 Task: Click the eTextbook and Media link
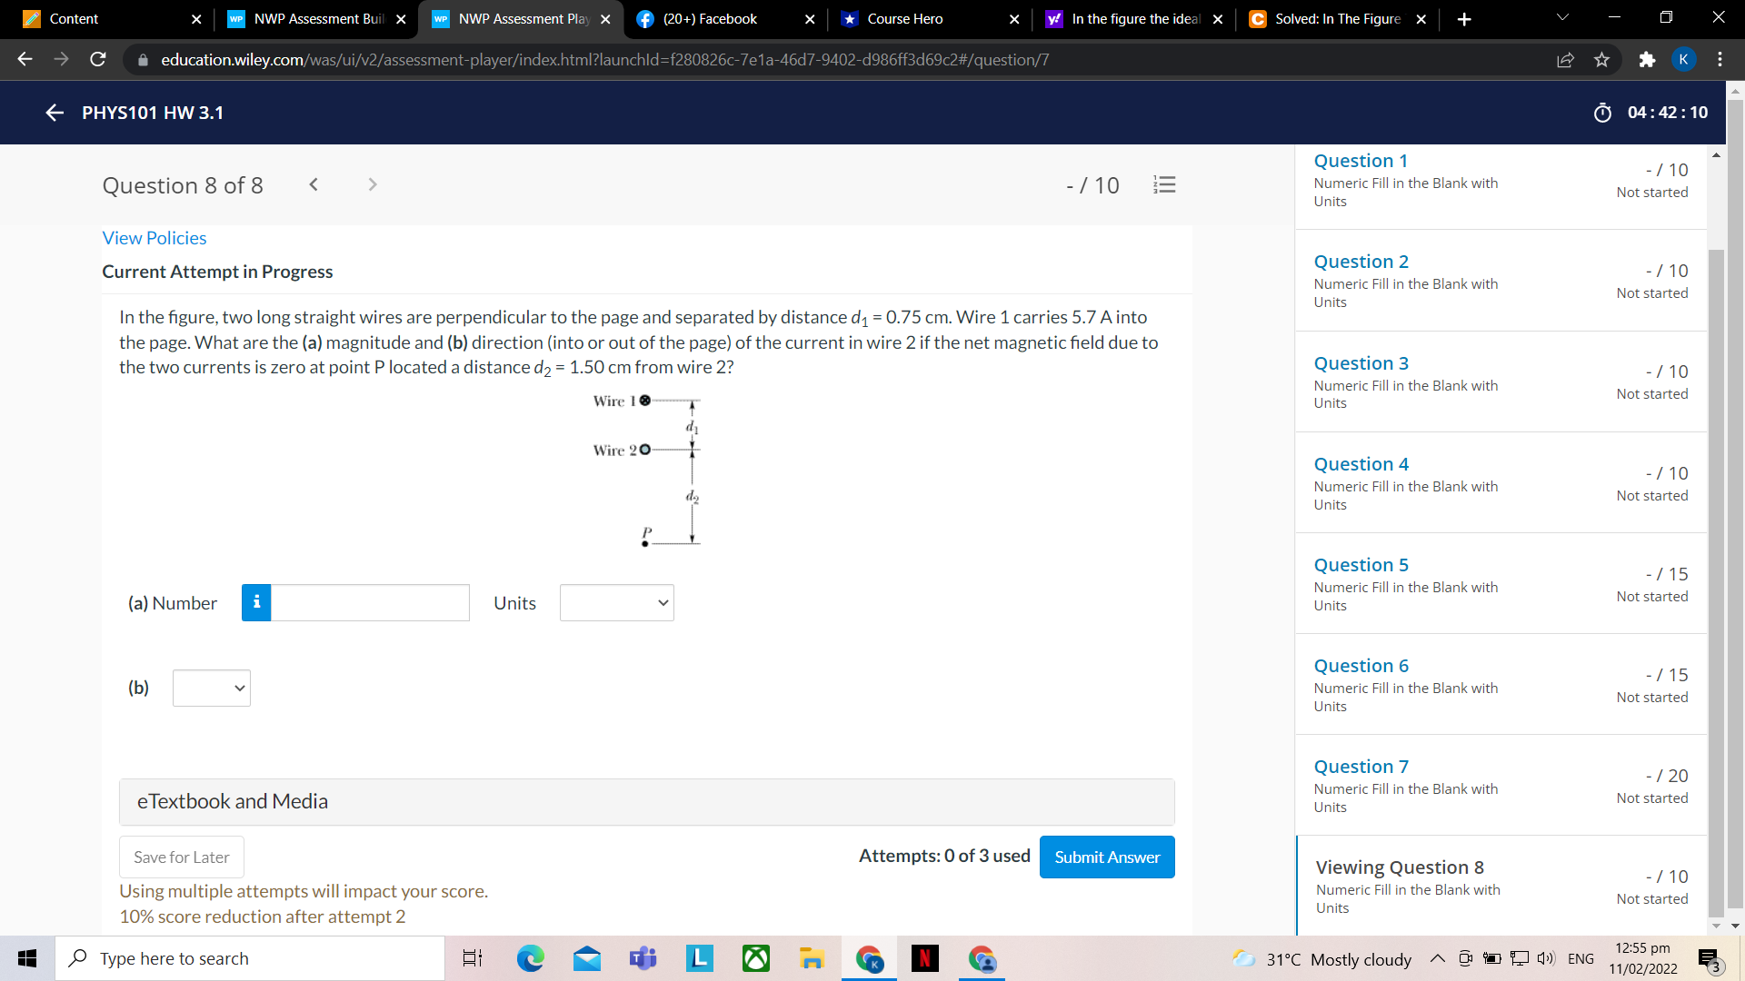pyautogui.click(x=233, y=800)
